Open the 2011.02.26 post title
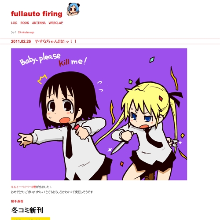The image size is (220, 220). [x=44, y=41]
